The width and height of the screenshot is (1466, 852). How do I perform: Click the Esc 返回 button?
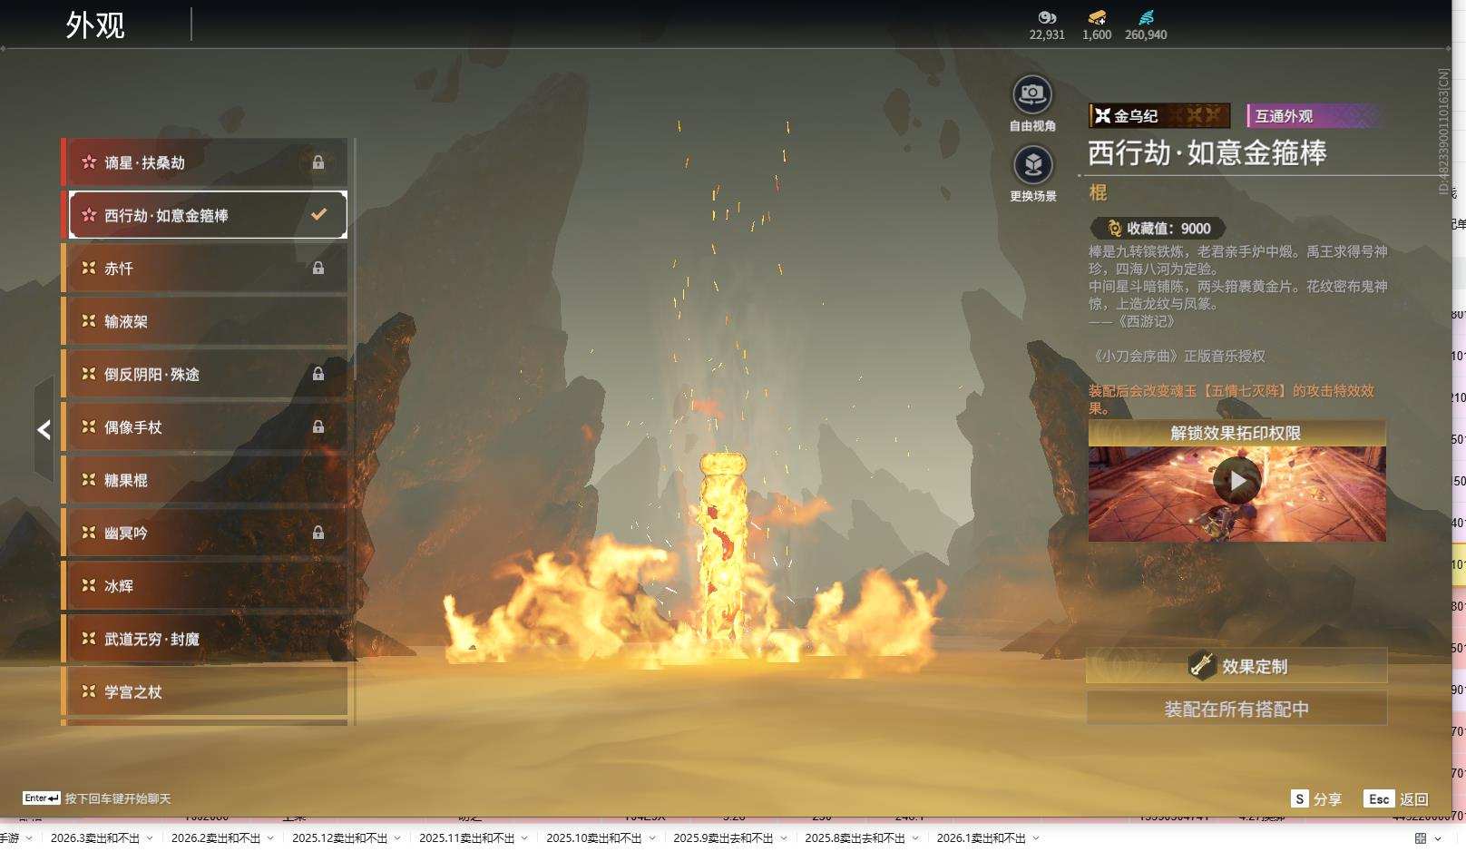[x=1397, y=798]
